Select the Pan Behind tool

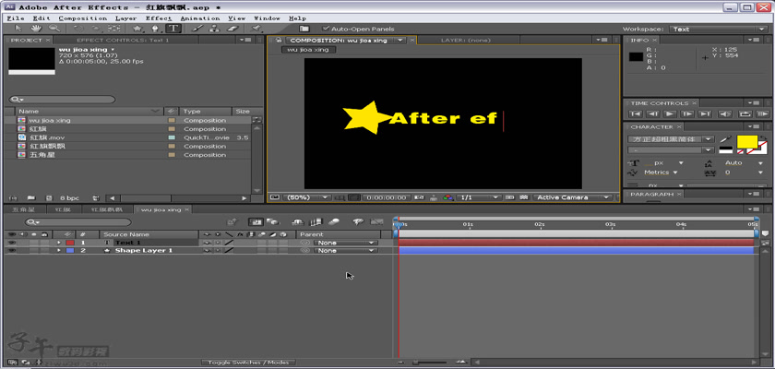(x=113, y=30)
